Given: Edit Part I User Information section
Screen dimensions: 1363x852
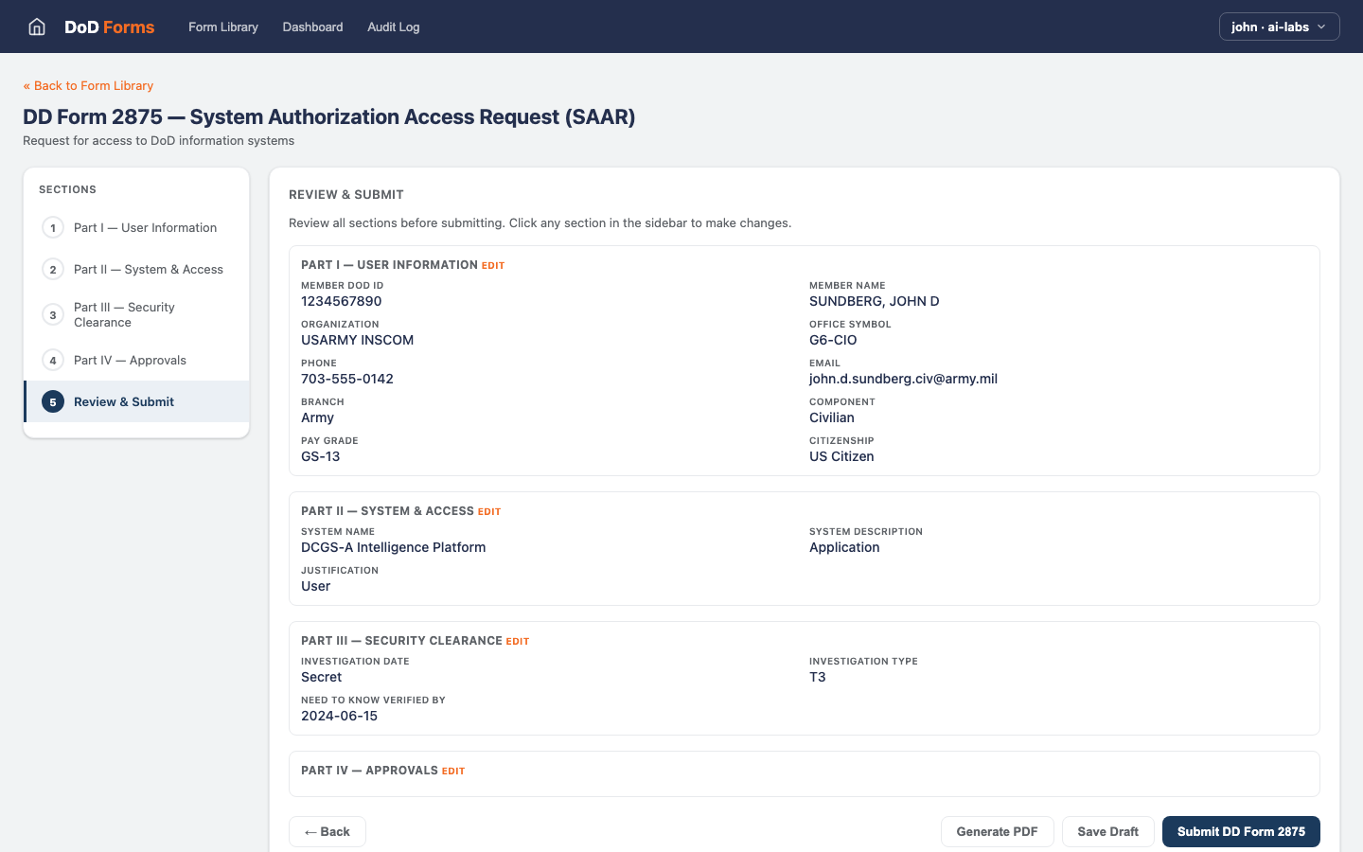Looking at the screenshot, I should (493, 266).
